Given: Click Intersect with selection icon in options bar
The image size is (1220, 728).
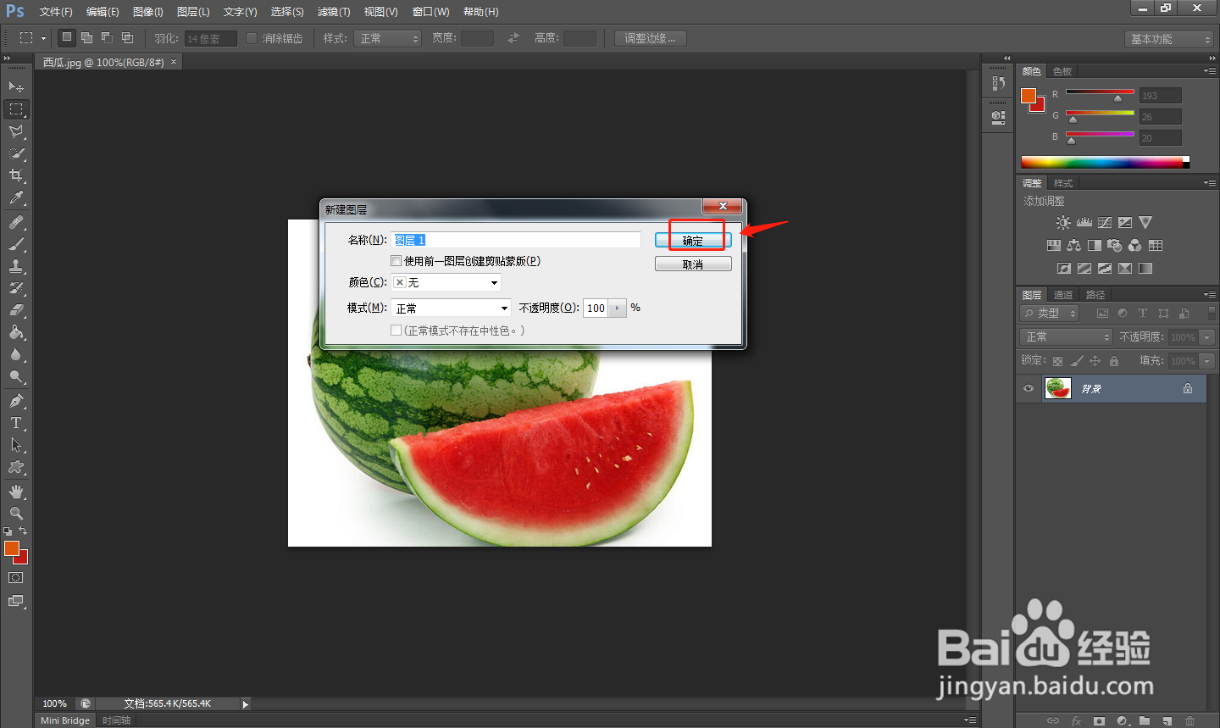Looking at the screenshot, I should coord(127,38).
